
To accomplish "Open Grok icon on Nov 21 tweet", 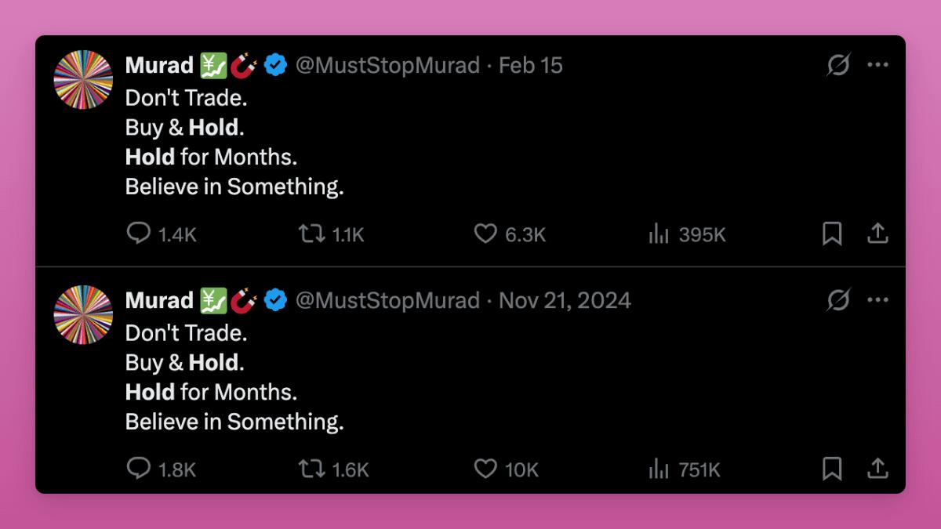I will pyautogui.click(x=838, y=300).
